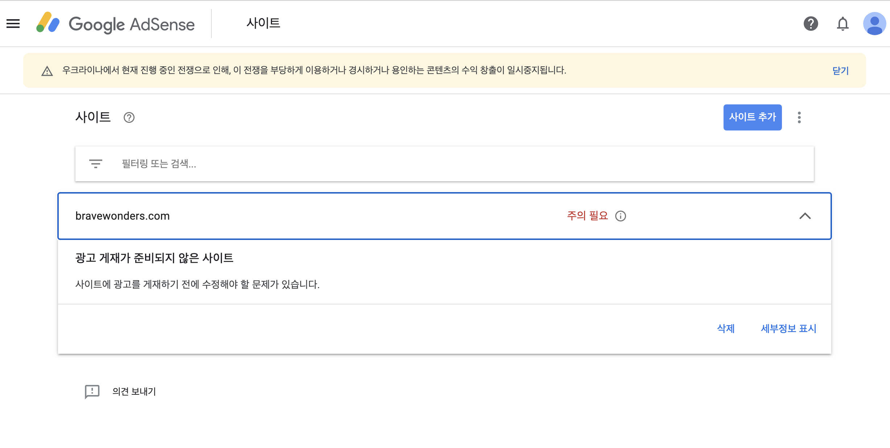Click the warning triangle in banner

click(x=47, y=71)
